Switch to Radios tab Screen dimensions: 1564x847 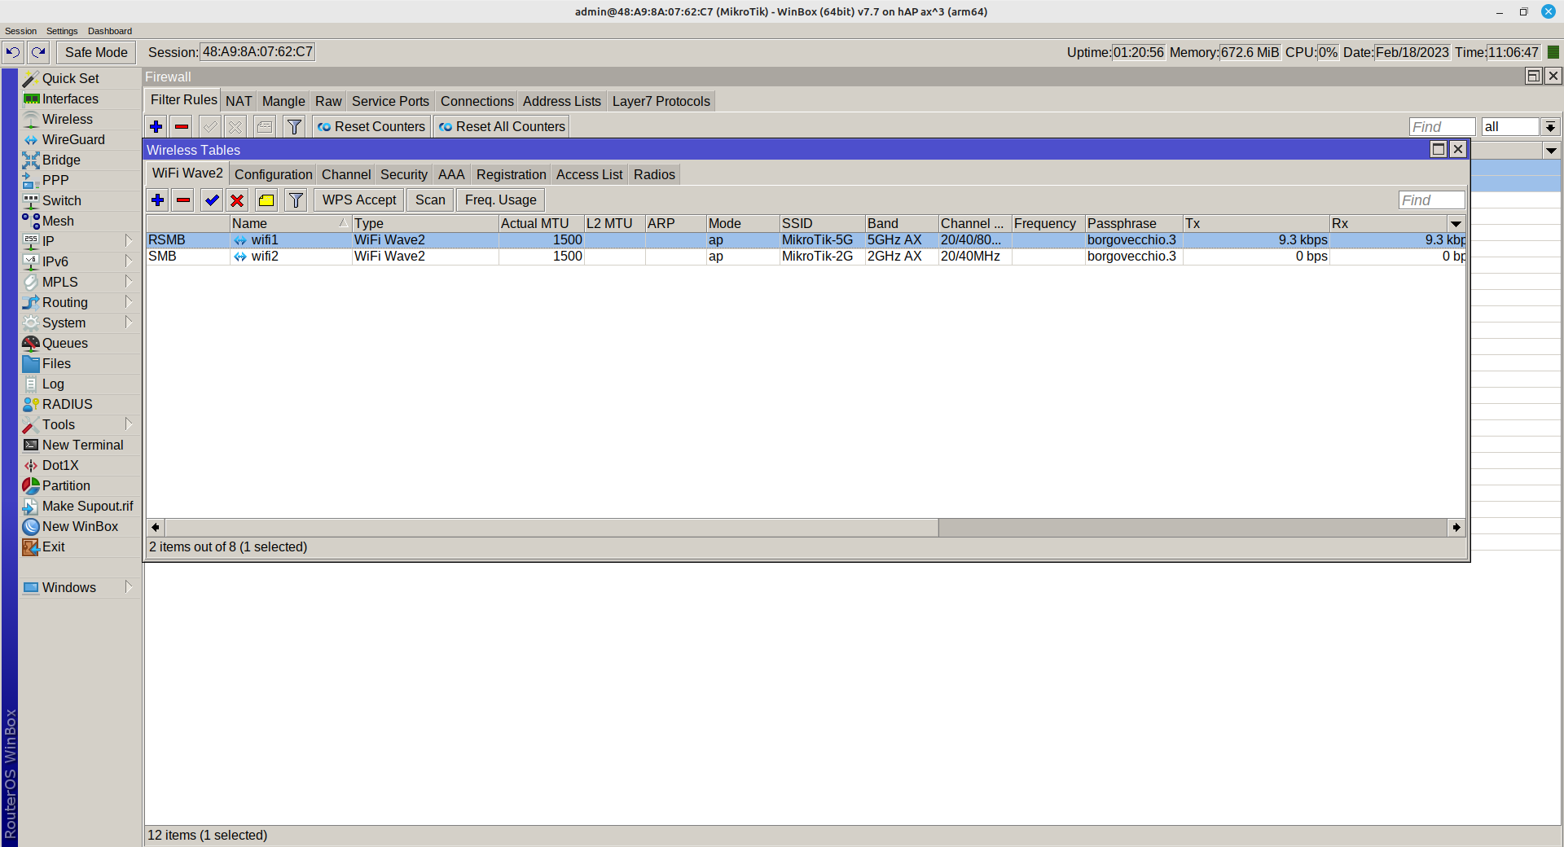[x=654, y=174]
